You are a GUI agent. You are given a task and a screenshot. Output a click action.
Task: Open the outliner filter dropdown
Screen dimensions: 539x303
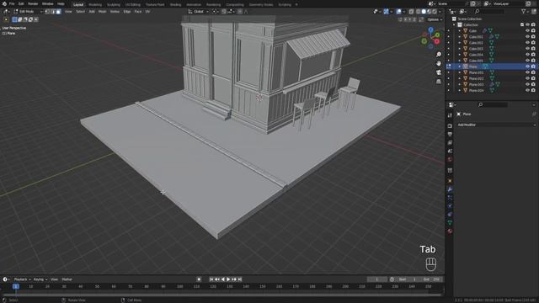point(525,11)
